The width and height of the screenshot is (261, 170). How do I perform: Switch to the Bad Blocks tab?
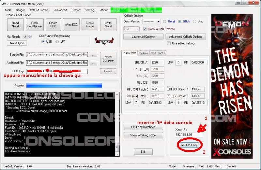pyautogui.click(x=158, y=53)
